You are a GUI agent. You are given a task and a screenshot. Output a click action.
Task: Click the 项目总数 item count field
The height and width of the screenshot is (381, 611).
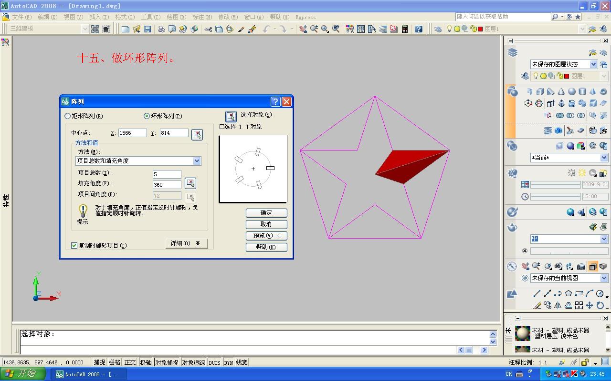[167, 174]
